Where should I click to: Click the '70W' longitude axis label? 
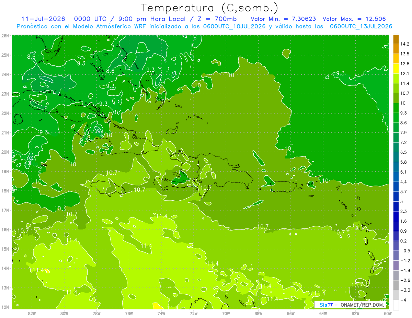[226, 313]
